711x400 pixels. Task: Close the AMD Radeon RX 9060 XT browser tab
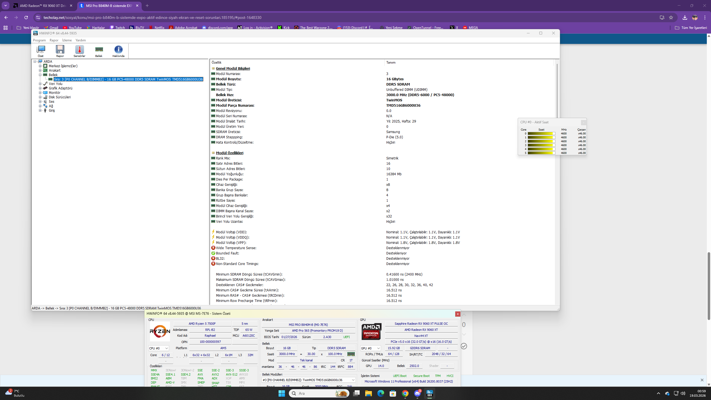71,6
